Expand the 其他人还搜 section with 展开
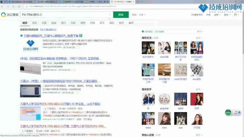 click(x=199, y=135)
